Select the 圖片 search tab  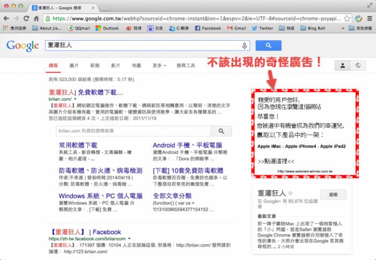pyautogui.click(x=74, y=65)
